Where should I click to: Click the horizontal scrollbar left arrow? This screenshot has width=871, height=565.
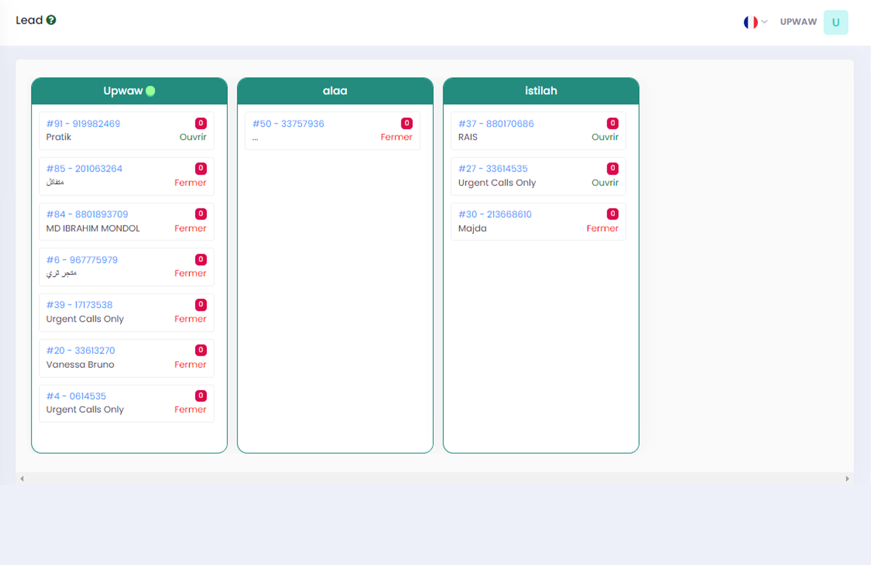(x=22, y=479)
